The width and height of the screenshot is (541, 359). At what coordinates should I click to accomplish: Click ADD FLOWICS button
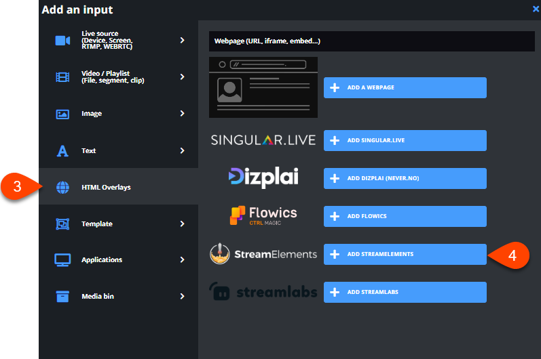point(405,216)
